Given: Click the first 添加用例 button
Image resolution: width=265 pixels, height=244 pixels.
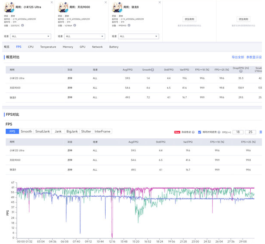Looking at the screenshot, I should 190,19.
